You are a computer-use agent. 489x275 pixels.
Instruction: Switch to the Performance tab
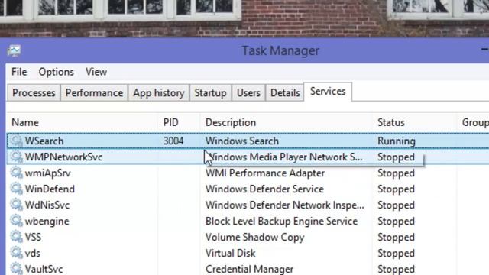click(94, 93)
